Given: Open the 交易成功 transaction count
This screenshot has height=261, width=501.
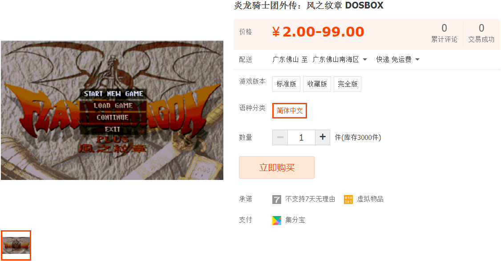Looking at the screenshot, I should pos(481,33).
